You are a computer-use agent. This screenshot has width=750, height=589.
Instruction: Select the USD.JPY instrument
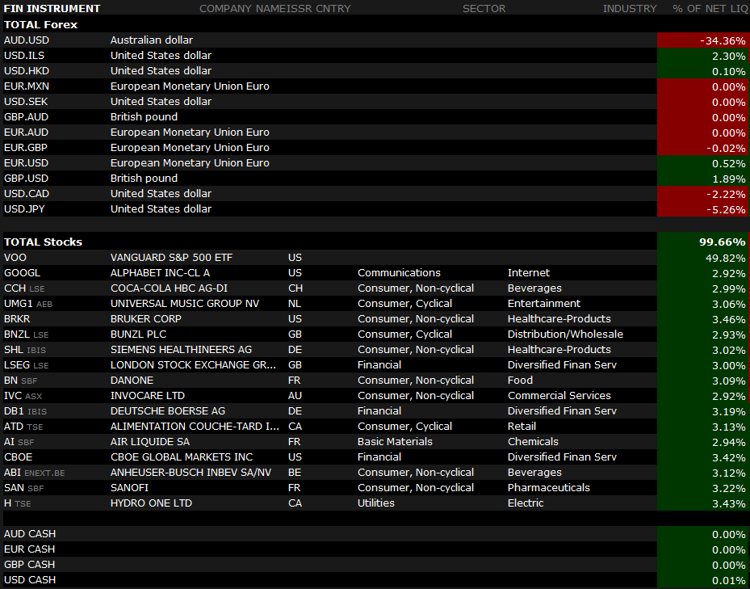pyautogui.click(x=24, y=208)
